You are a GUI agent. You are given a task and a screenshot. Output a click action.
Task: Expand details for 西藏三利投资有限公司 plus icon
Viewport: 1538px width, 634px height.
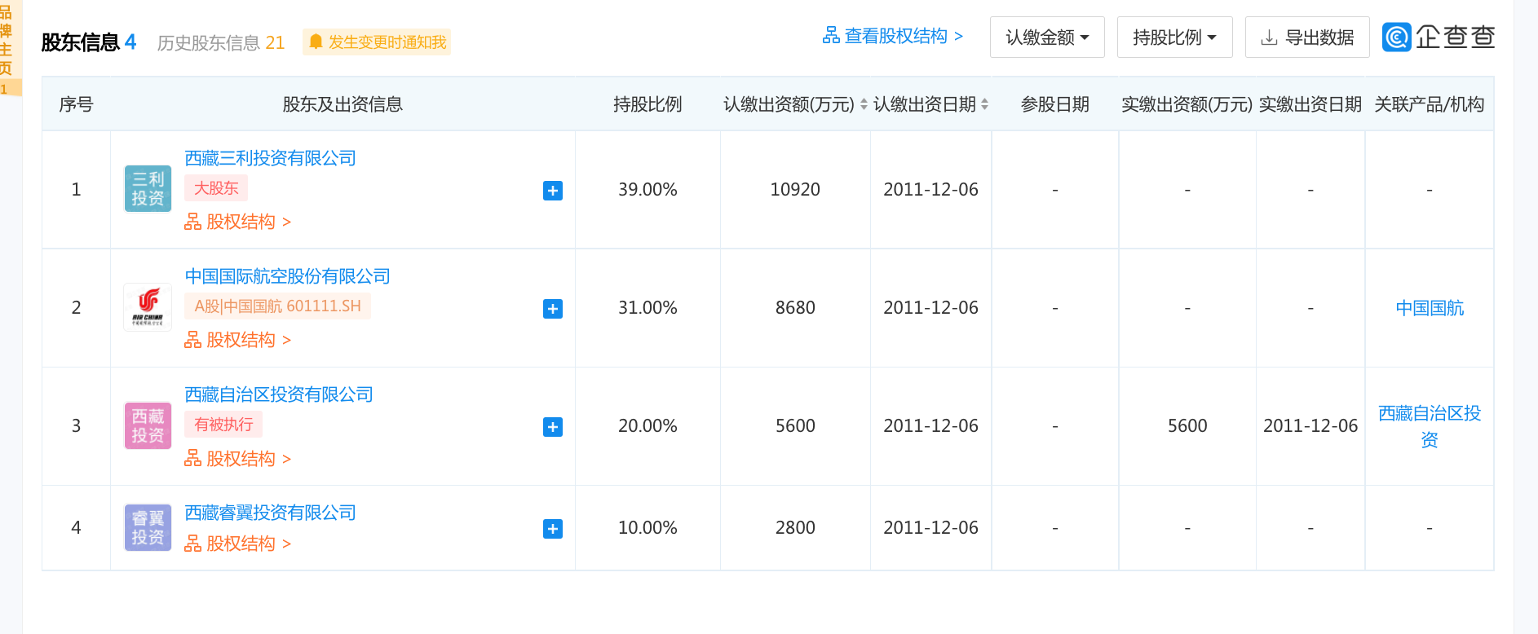[552, 191]
